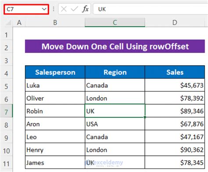Select the active cell UK in Robin's row
208x172 pixels.
coord(115,111)
